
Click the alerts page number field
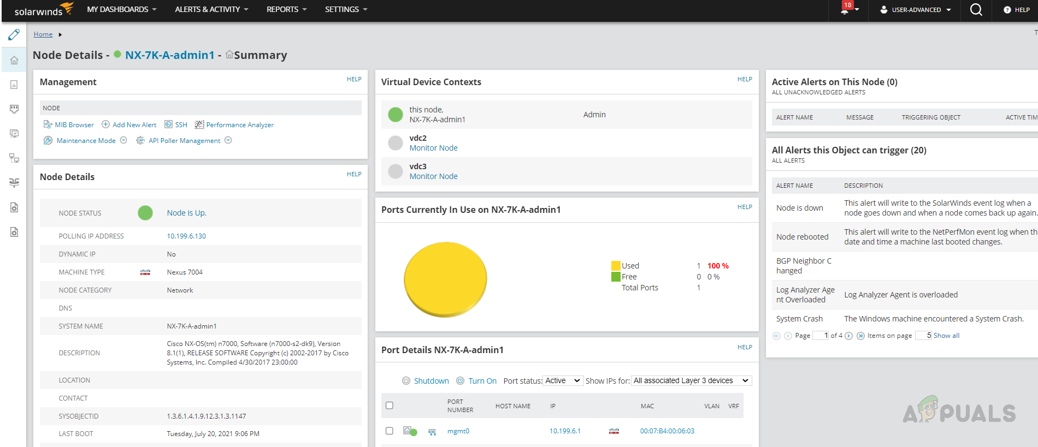click(x=821, y=336)
